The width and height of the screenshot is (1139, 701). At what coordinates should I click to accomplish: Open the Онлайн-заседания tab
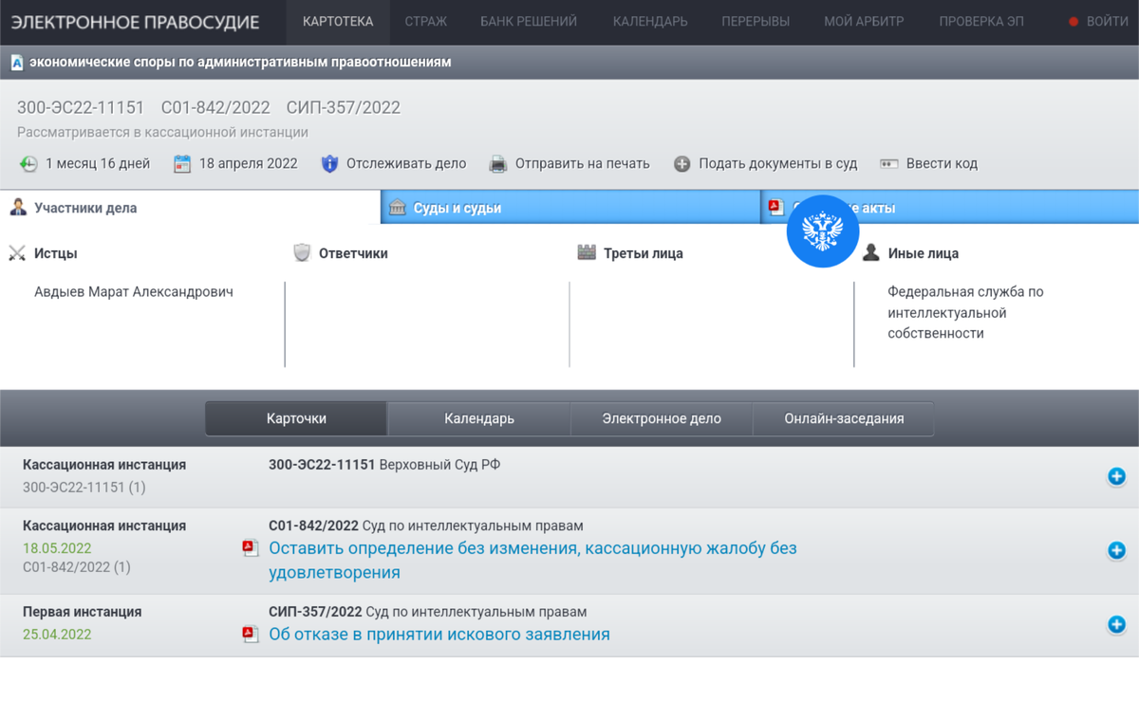point(844,418)
